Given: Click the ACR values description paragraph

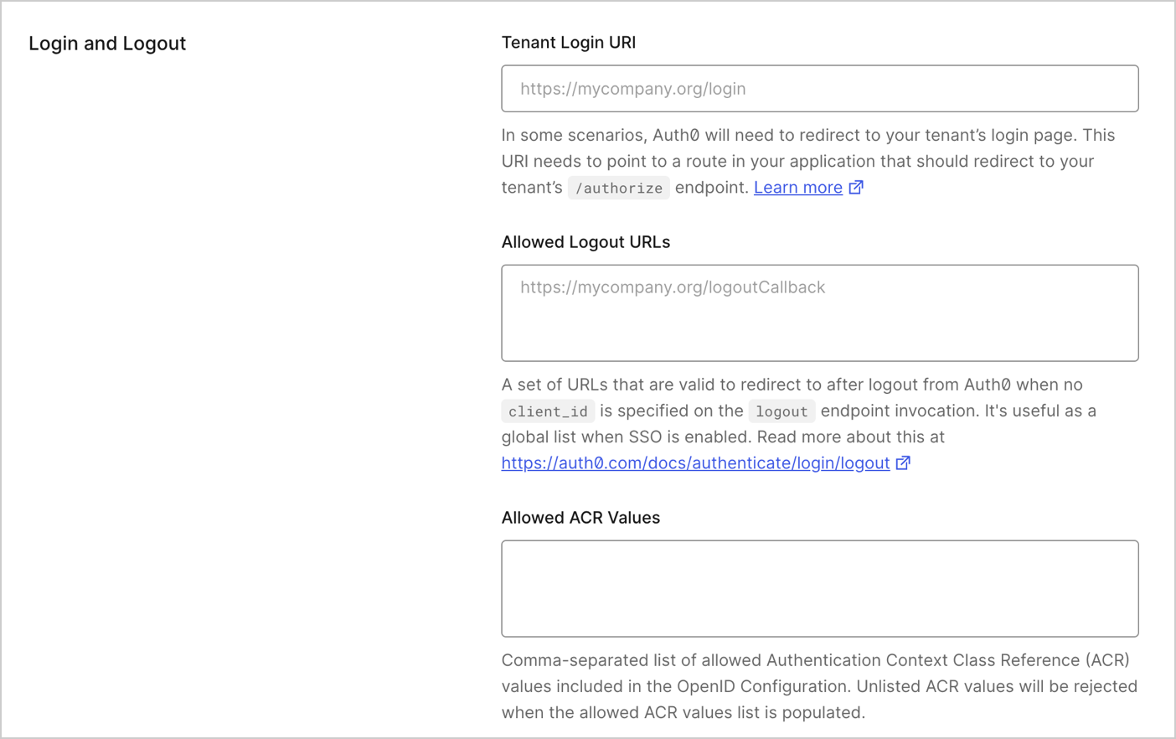Looking at the screenshot, I should pos(819,686).
